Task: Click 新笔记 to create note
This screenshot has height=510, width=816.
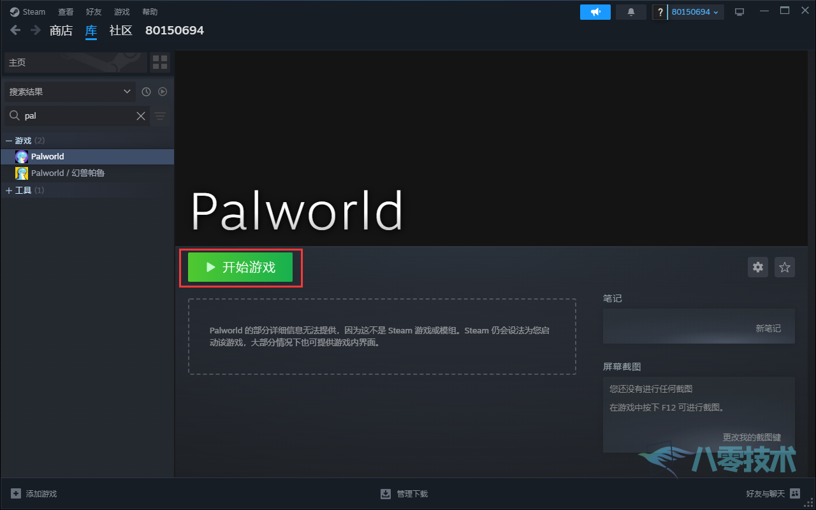Action: pyautogui.click(x=768, y=328)
